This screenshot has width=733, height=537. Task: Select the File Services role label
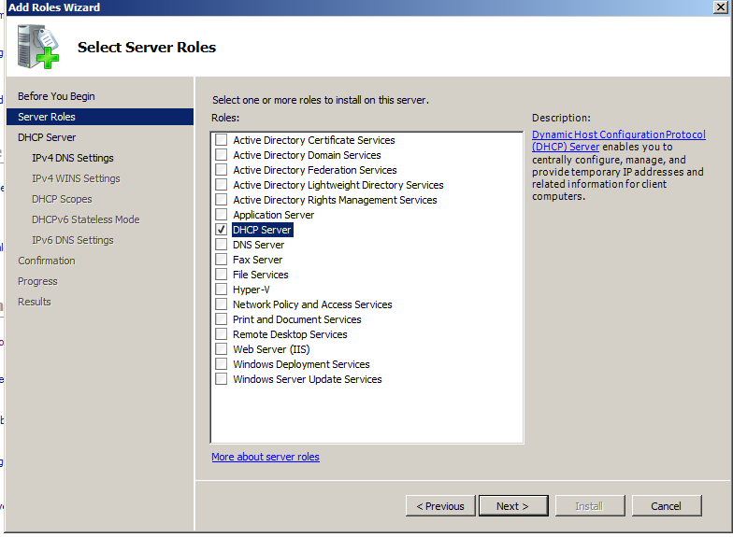tap(260, 275)
